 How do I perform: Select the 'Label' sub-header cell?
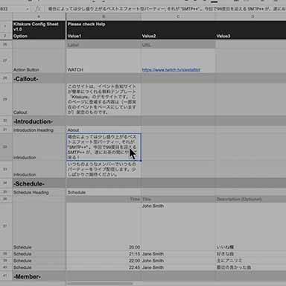[x=104, y=45]
